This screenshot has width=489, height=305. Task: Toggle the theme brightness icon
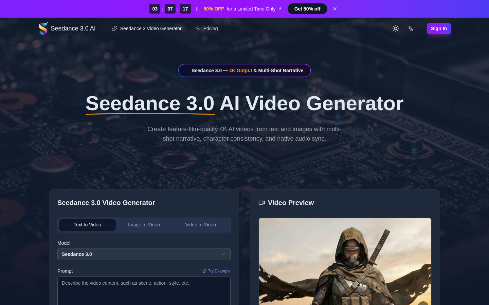(x=395, y=28)
